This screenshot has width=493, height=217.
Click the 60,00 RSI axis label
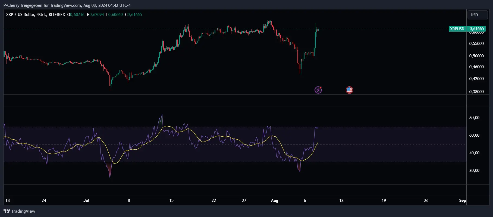coord(474,135)
